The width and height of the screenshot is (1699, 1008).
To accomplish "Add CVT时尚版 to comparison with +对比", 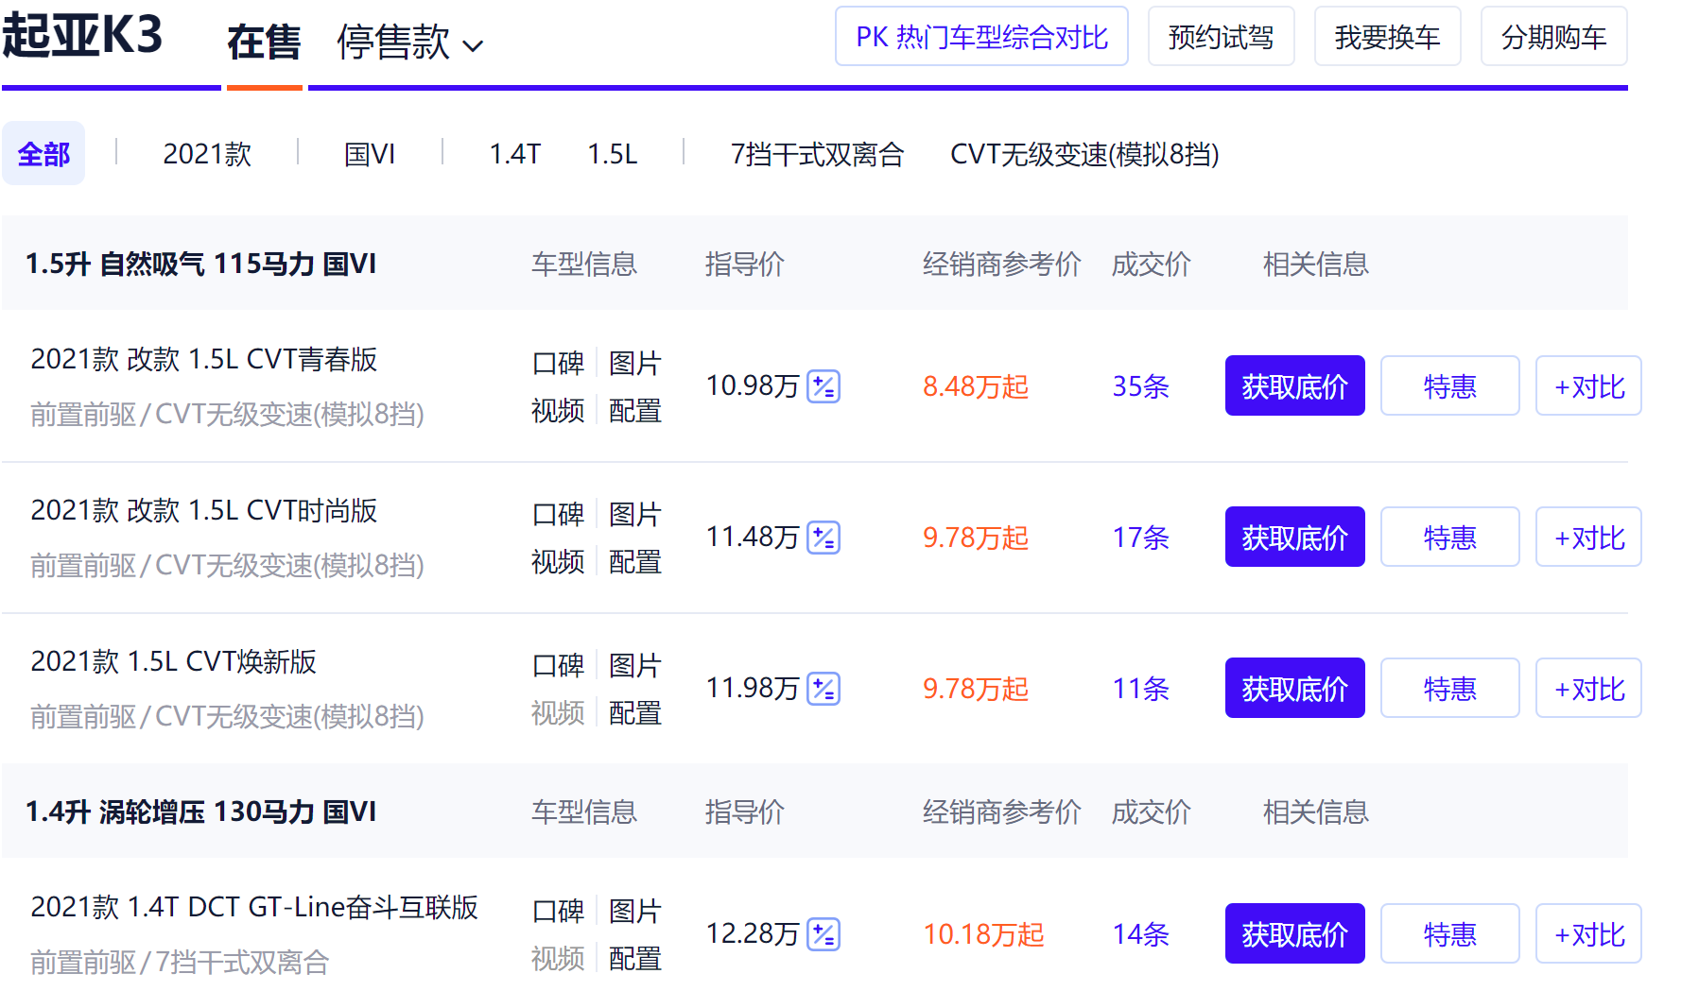I will tap(1589, 537).
